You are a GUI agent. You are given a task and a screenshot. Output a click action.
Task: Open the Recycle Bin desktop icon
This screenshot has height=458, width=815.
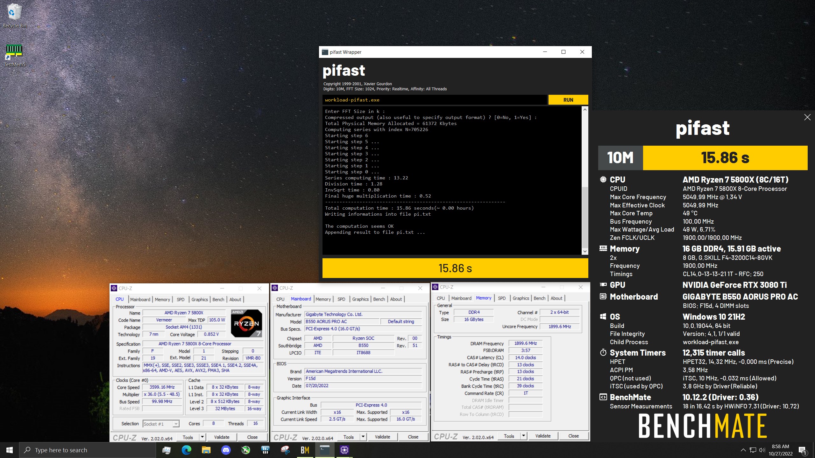click(x=14, y=16)
